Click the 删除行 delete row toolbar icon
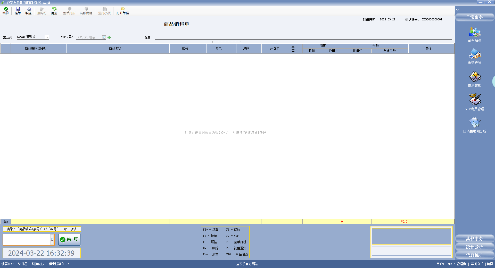This screenshot has height=268, width=495. [42, 11]
